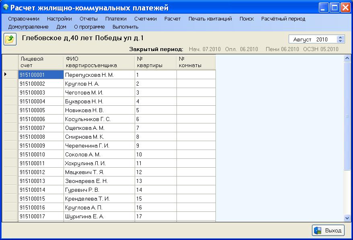353x240 pixels.
Task: Select account 915100005 row cell
Action: point(41,110)
